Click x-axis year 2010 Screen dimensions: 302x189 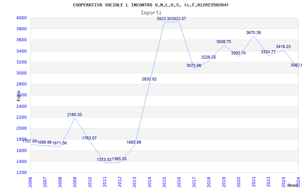click(x=90, y=182)
